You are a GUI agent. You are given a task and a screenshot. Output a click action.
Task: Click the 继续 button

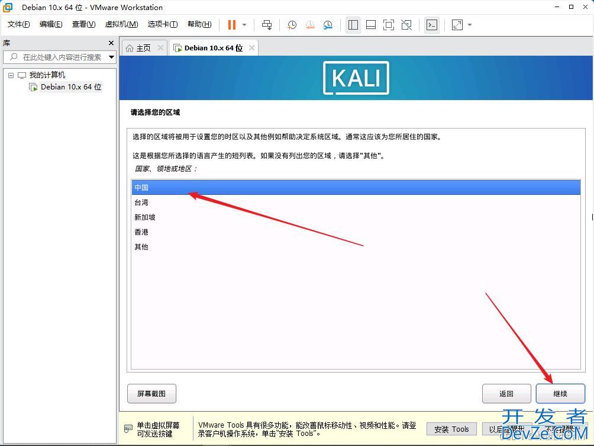[x=560, y=394]
